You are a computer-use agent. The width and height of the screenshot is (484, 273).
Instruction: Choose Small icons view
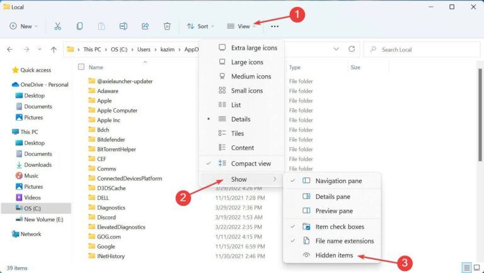tap(241, 91)
